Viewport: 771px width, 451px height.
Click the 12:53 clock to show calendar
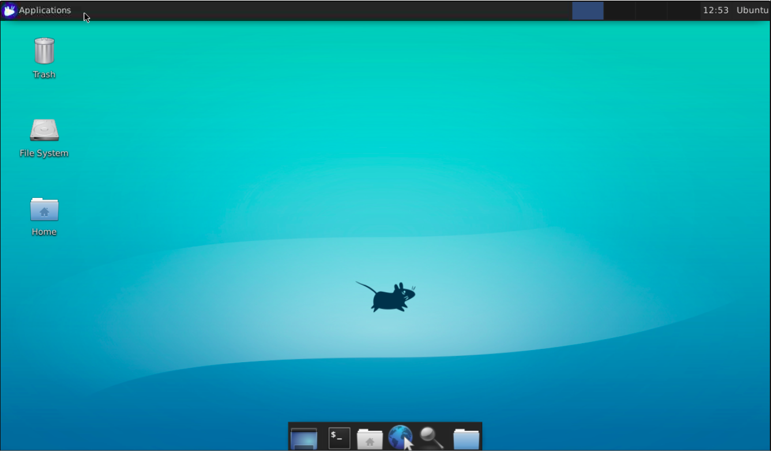pyautogui.click(x=716, y=10)
